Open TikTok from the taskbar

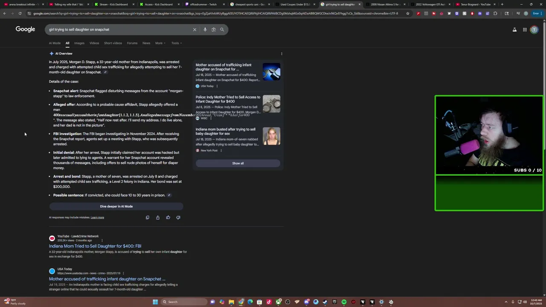pos(269,302)
